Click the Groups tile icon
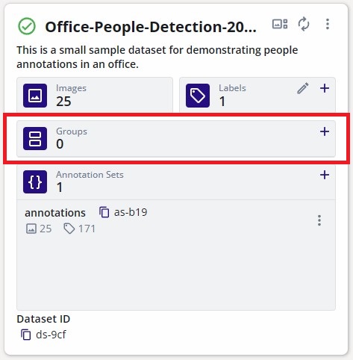Viewport: 353px width, 360px height. pyautogui.click(x=35, y=139)
